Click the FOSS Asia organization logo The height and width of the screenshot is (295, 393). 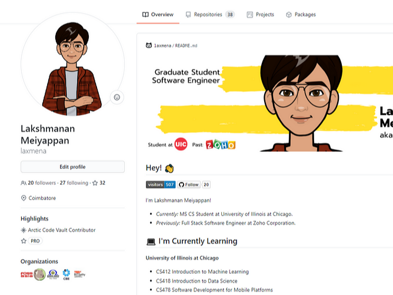click(x=26, y=274)
